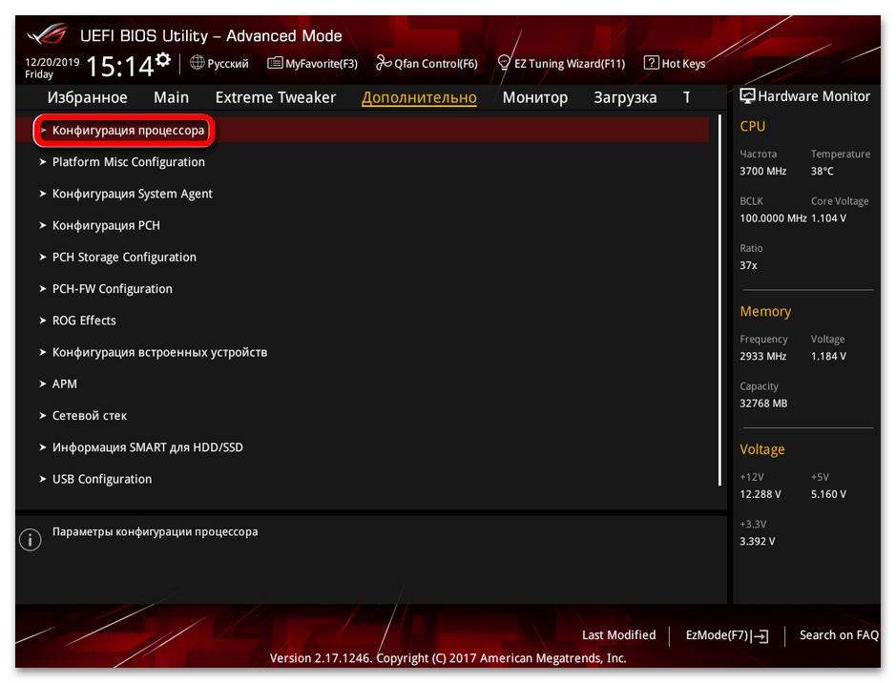Expand arrow beside PCH-FW Configuration
The width and height of the screenshot is (896, 683).
coord(42,289)
